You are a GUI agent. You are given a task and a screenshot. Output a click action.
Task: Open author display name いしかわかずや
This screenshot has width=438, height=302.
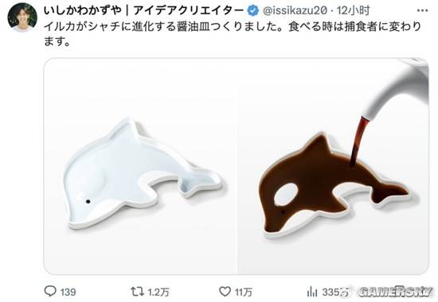(x=83, y=10)
